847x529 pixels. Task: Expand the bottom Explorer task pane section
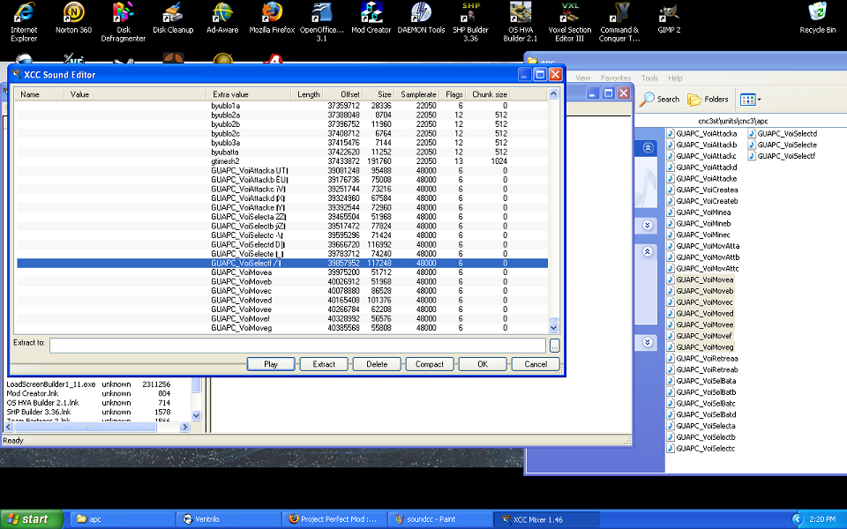coord(648,342)
